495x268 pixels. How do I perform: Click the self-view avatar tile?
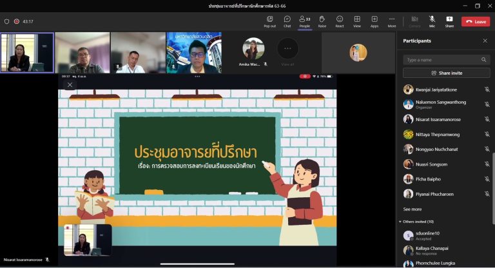tap(358, 52)
